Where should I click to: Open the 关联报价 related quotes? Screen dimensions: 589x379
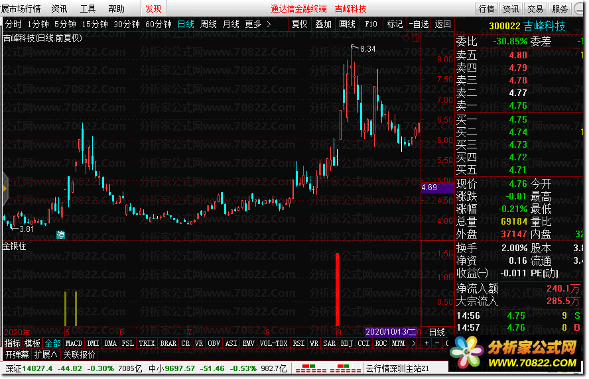79,354
